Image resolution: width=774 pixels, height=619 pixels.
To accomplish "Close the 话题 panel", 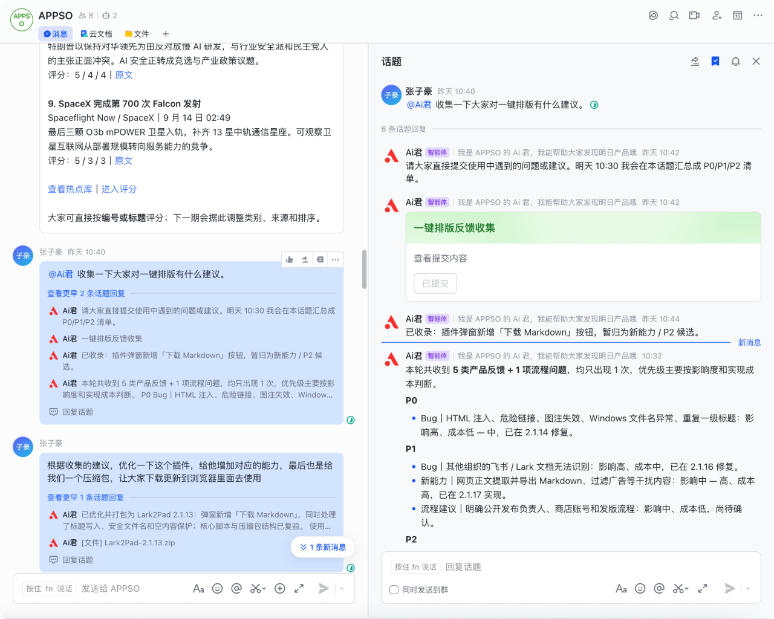I will coord(756,61).
